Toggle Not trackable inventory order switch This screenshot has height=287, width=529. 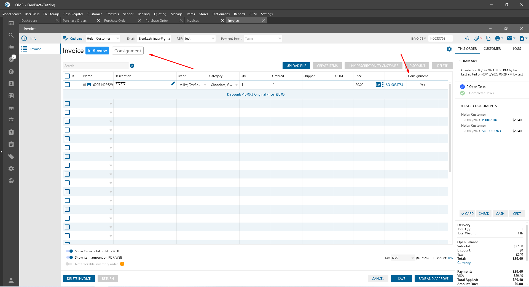(x=69, y=264)
